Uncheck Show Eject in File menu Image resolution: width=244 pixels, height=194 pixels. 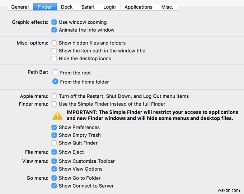pyautogui.click(x=54, y=152)
